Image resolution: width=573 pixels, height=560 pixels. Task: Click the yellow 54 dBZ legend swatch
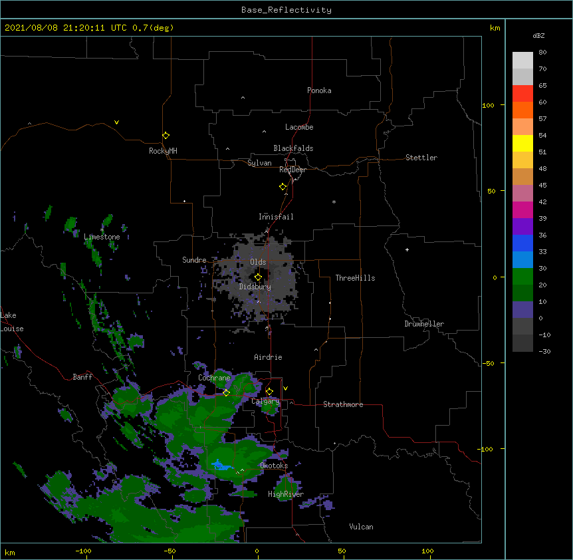522,143
